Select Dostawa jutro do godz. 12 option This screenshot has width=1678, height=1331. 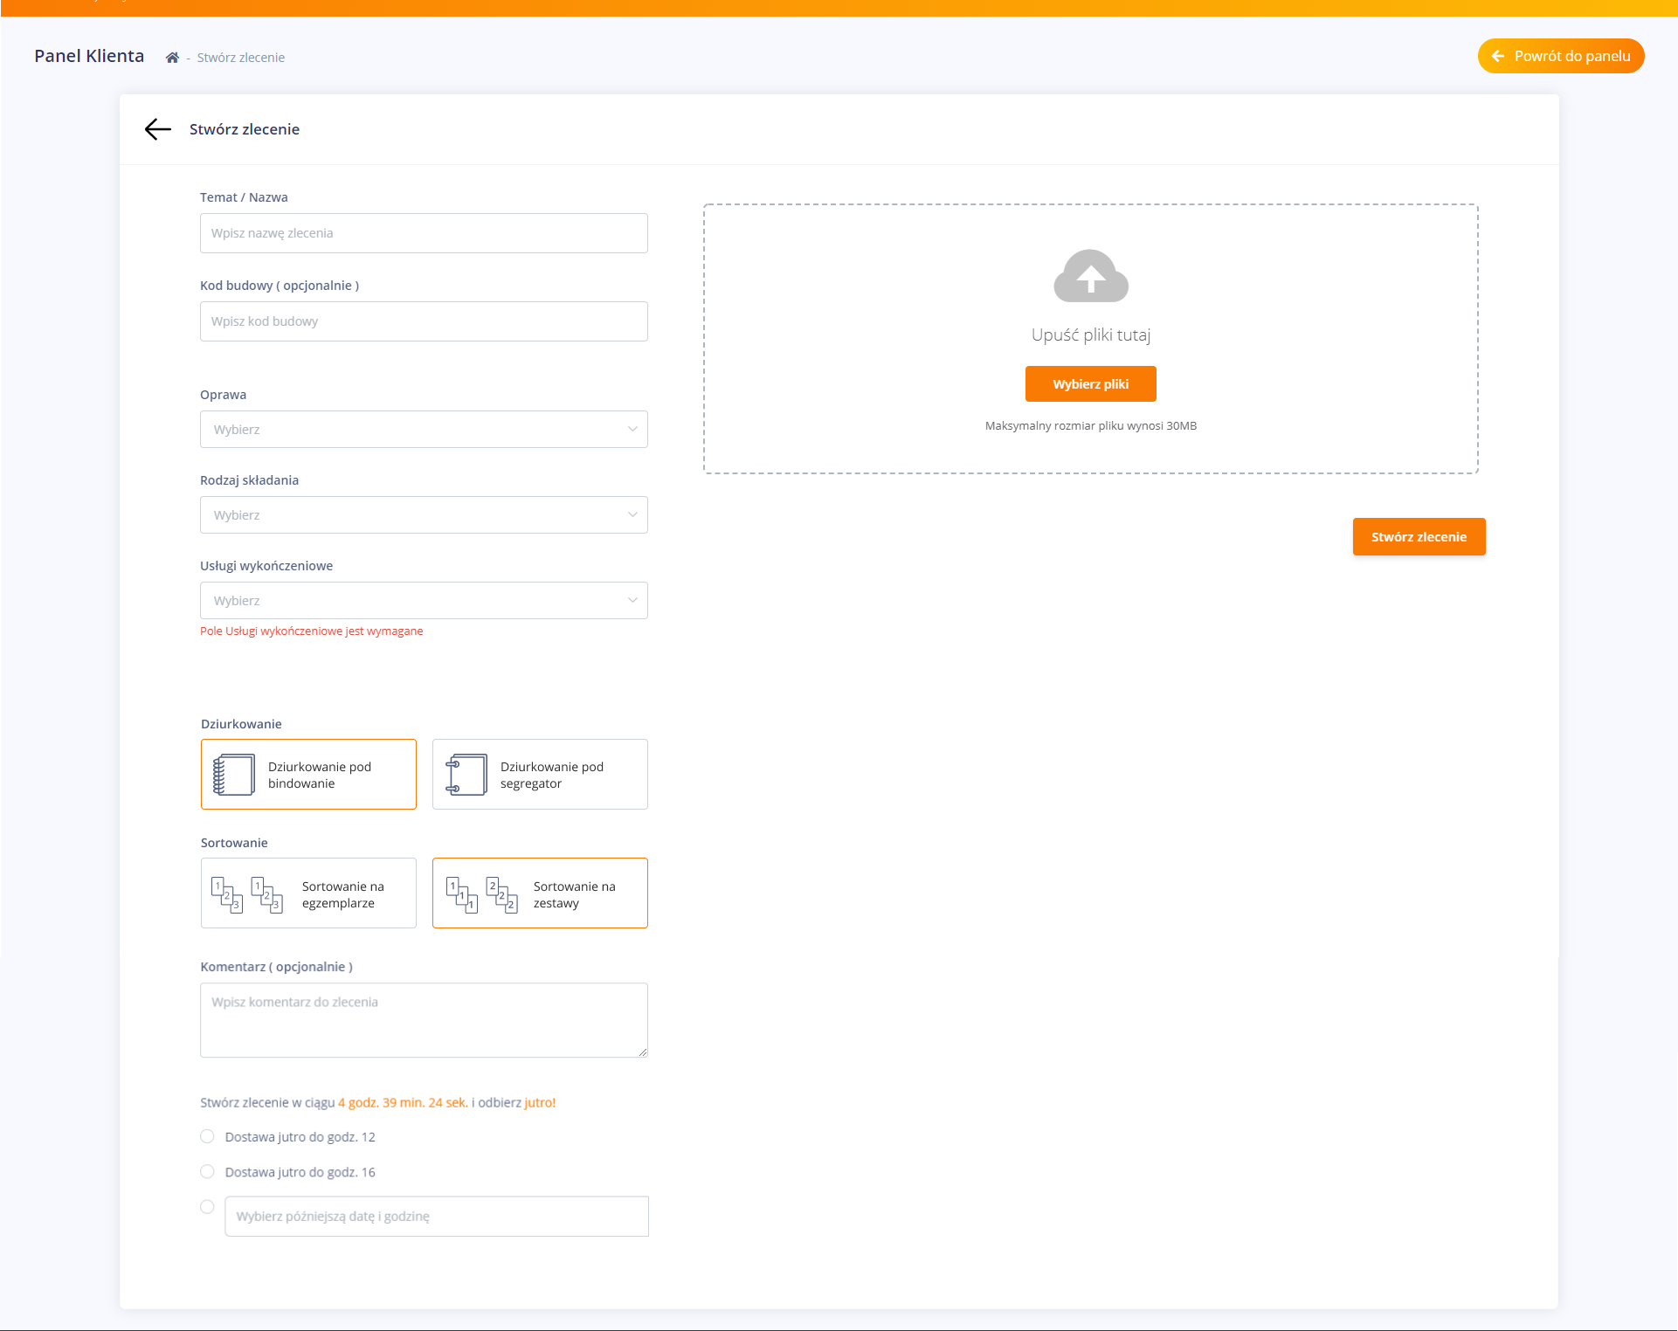207,1136
